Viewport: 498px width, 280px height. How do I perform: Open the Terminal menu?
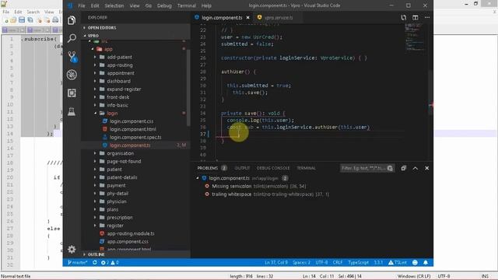tap(187, 5)
